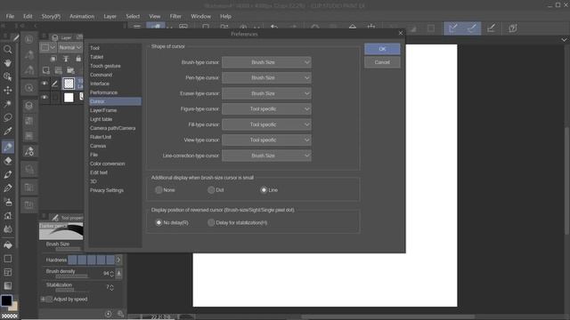
Task: Open the File menu
Action: pyautogui.click(x=10, y=16)
